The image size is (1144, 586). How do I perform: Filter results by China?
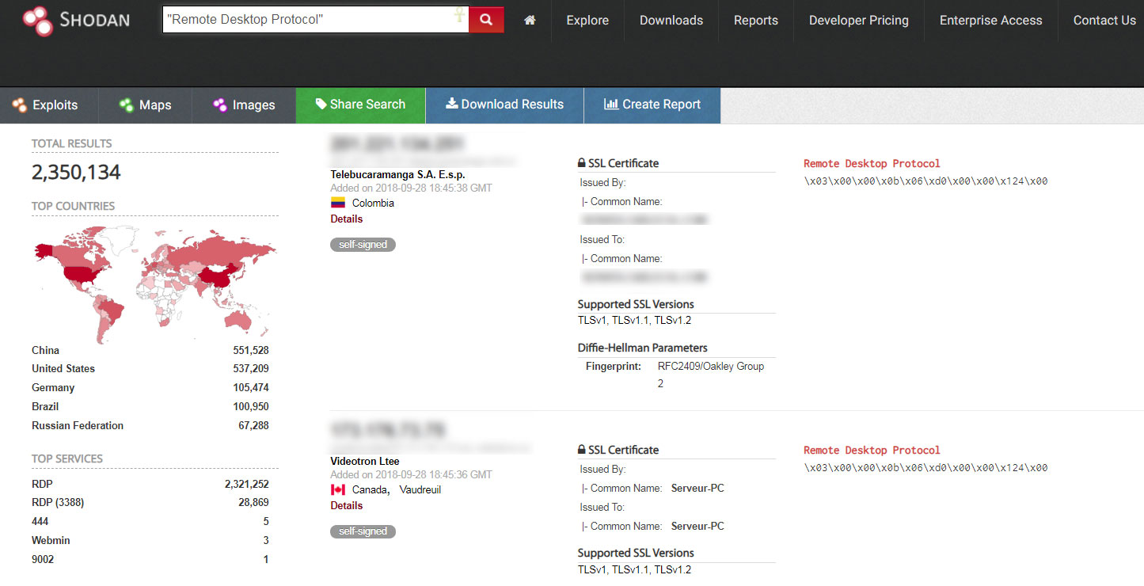pyautogui.click(x=45, y=350)
